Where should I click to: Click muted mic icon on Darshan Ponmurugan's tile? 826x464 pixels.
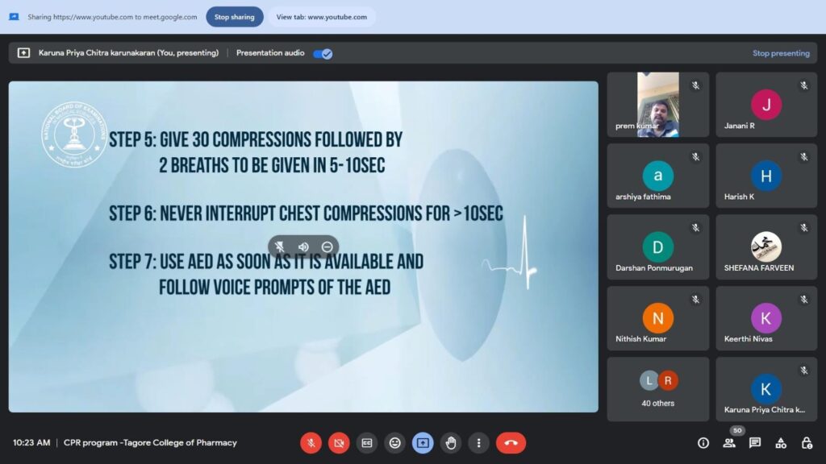pyautogui.click(x=696, y=228)
